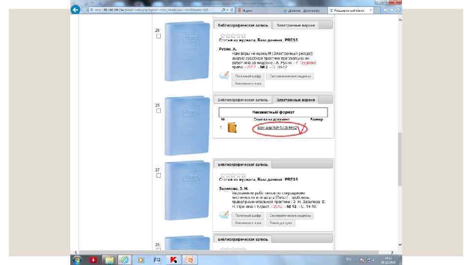The height and width of the screenshot is (265, 472).
Task: Click the vertical scrollbar up arrow
Action: pos(400,20)
